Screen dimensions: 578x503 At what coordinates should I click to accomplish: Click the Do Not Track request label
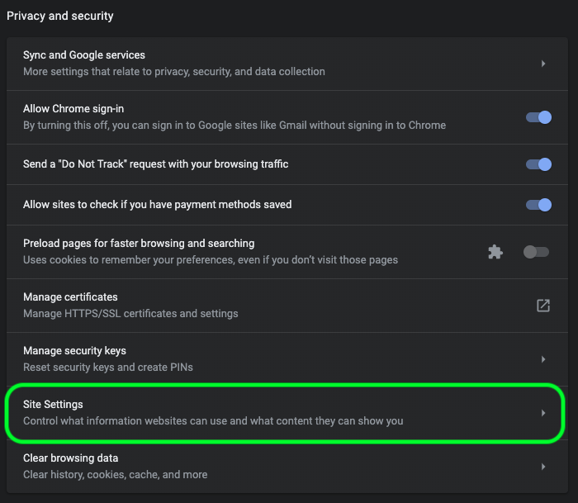tap(155, 164)
